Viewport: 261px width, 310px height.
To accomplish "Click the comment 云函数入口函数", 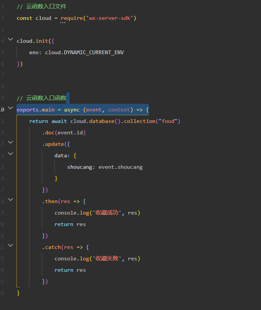I will [x=46, y=98].
